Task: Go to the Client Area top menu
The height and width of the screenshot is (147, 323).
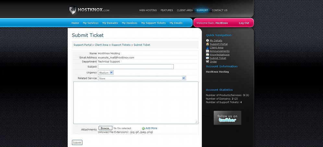Action: pyautogui.click(x=185, y=10)
